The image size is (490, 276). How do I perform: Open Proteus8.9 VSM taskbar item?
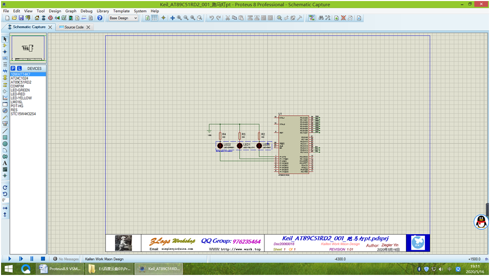pyautogui.click(x=60, y=269)
